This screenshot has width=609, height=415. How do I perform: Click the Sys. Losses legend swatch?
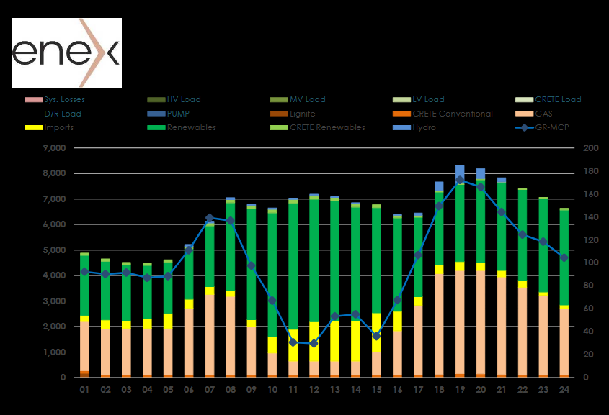(x=32, y=99)
